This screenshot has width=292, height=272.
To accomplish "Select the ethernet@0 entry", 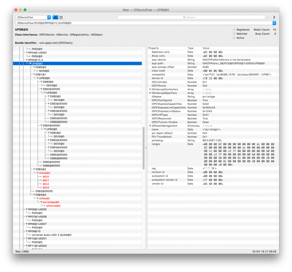I will (54, 206).
